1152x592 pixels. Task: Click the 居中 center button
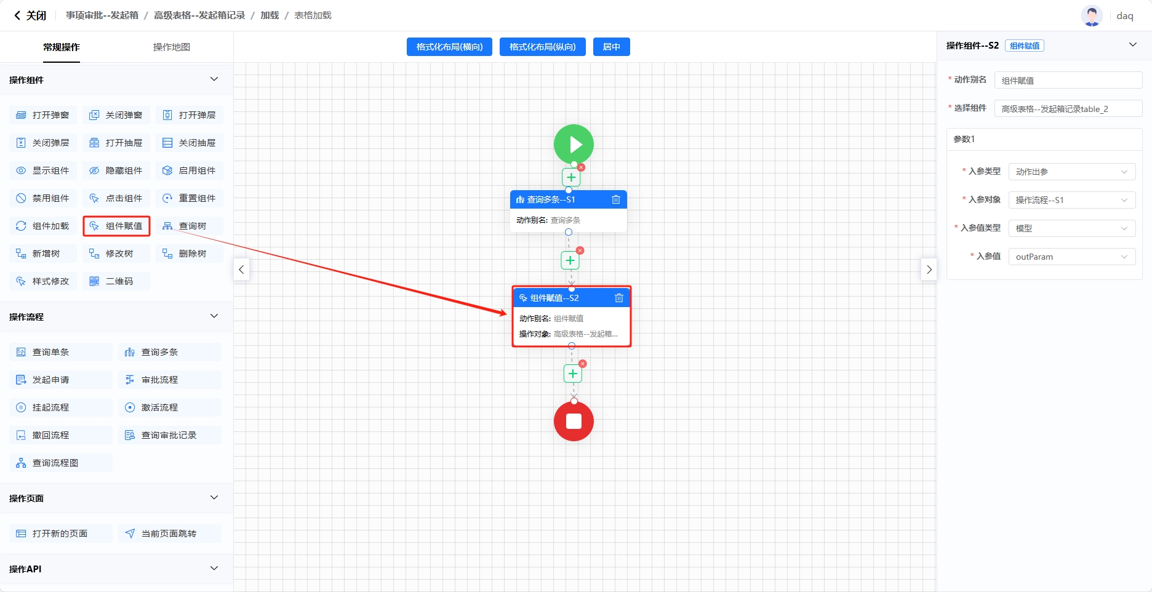[611, 47]
